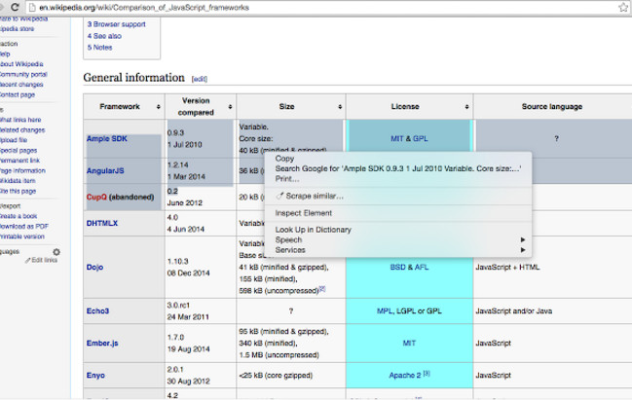Click the Source language column header
Viewport: 632px width, 400px height.
tap(552, 107)
